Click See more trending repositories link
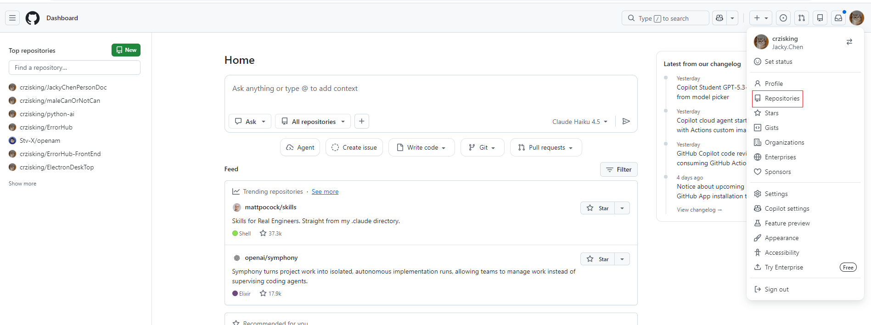 (x=325, y=191)
